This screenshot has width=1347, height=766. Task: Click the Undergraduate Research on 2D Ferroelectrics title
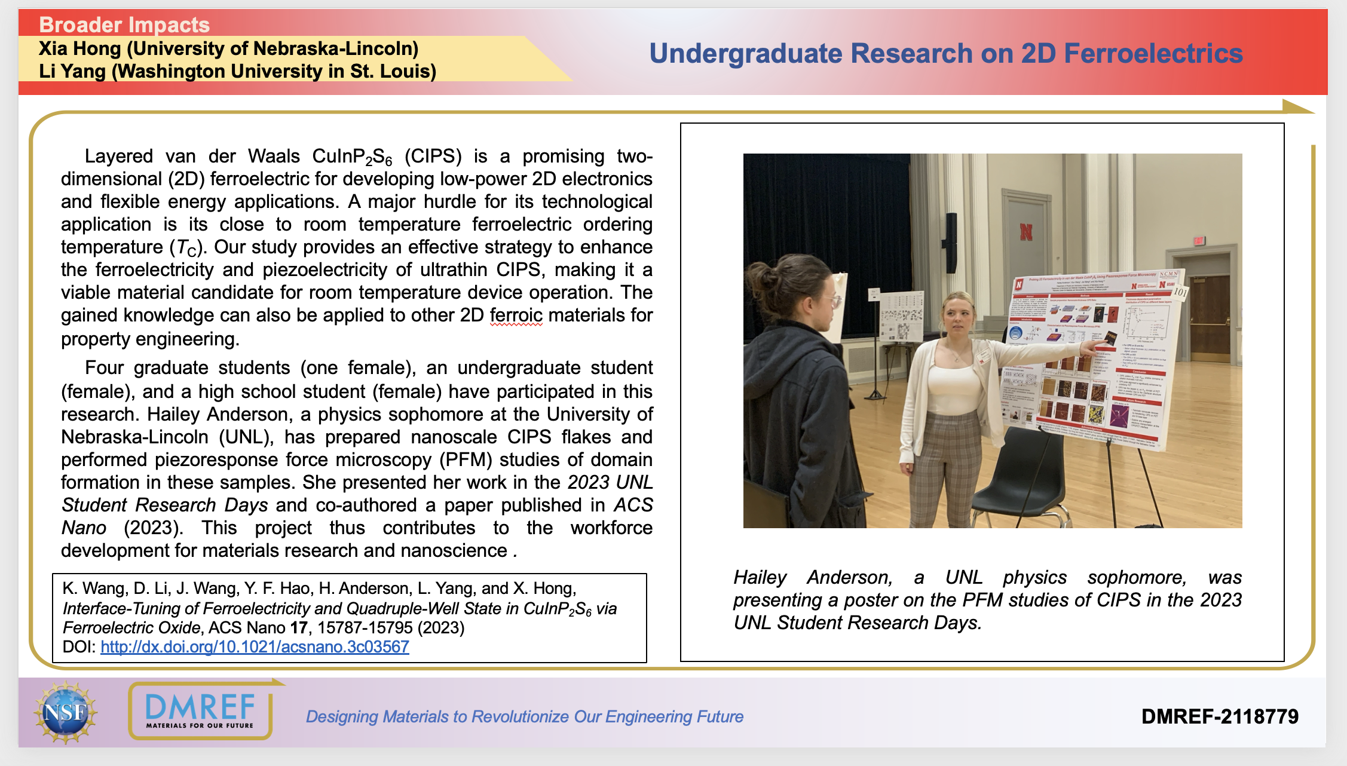(x=945, y=53)
